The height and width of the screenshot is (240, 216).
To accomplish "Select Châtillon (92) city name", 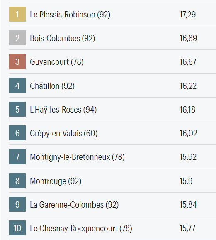I will coord(52,86).
